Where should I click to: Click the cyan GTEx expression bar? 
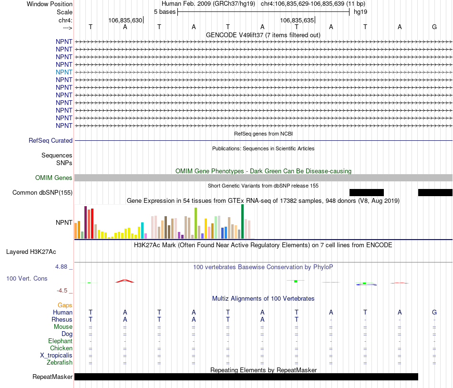tap(142, 231)
